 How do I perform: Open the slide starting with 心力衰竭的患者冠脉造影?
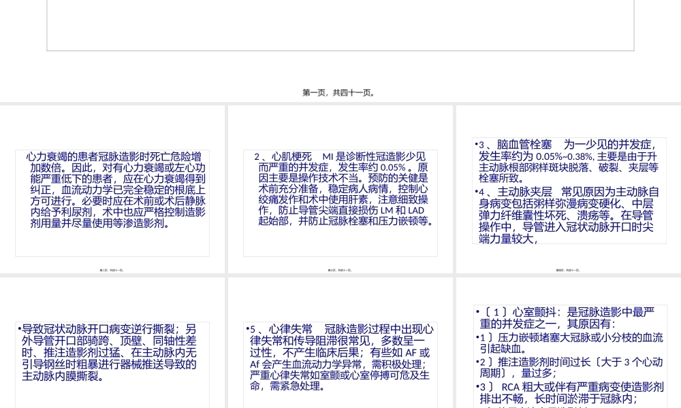tap(112, 189)
